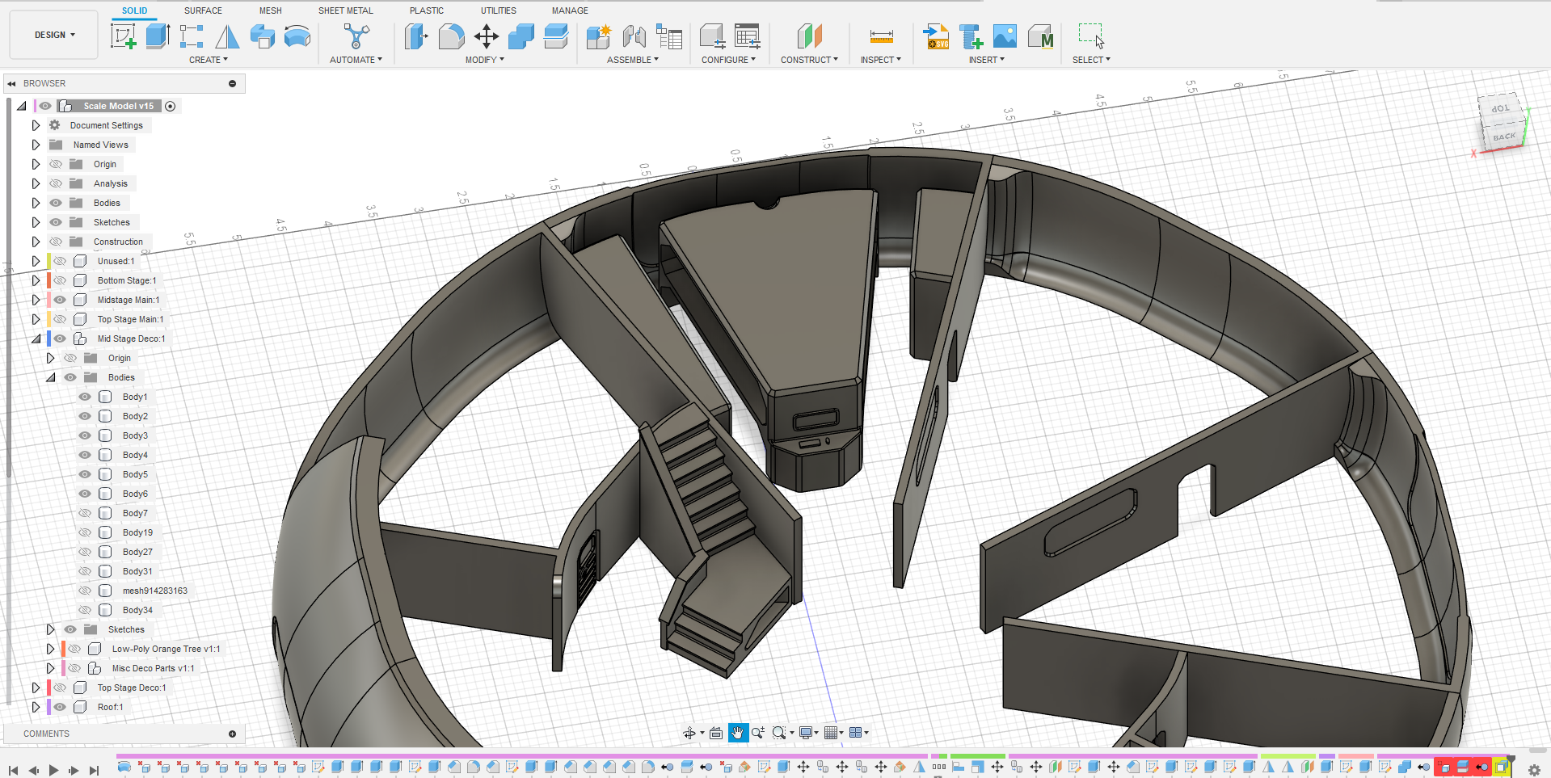Viewport: 1551px width, 778px height.
Task: Expand Named Views node
Action: pos(36,145)
